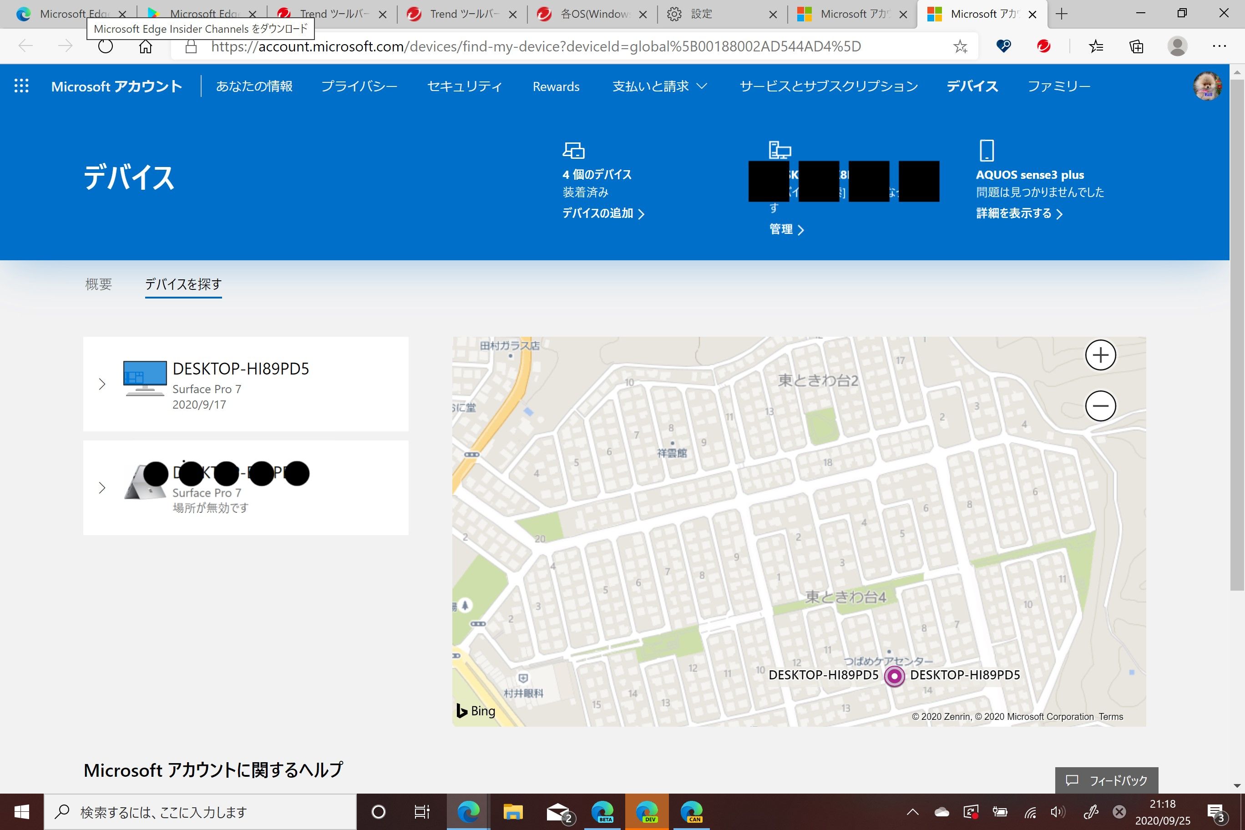
Task: Open the Edge profile avatar
Action: tap(1177, 46)
